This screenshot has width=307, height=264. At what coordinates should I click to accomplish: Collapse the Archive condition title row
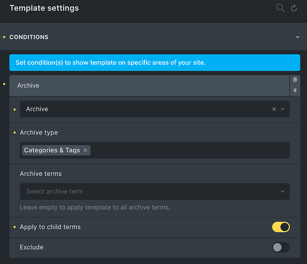pos(150,86)
